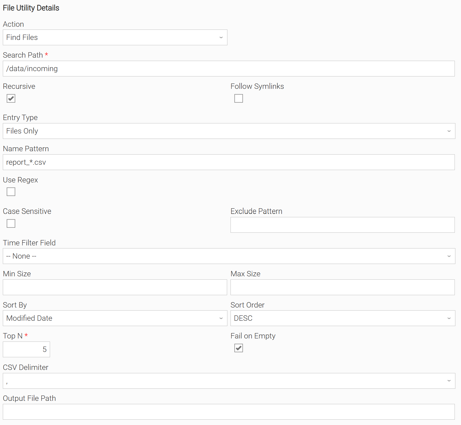Click the Exclude Pattern text field
The height and width of the screenshot is (425, 461).
[343, 225]
